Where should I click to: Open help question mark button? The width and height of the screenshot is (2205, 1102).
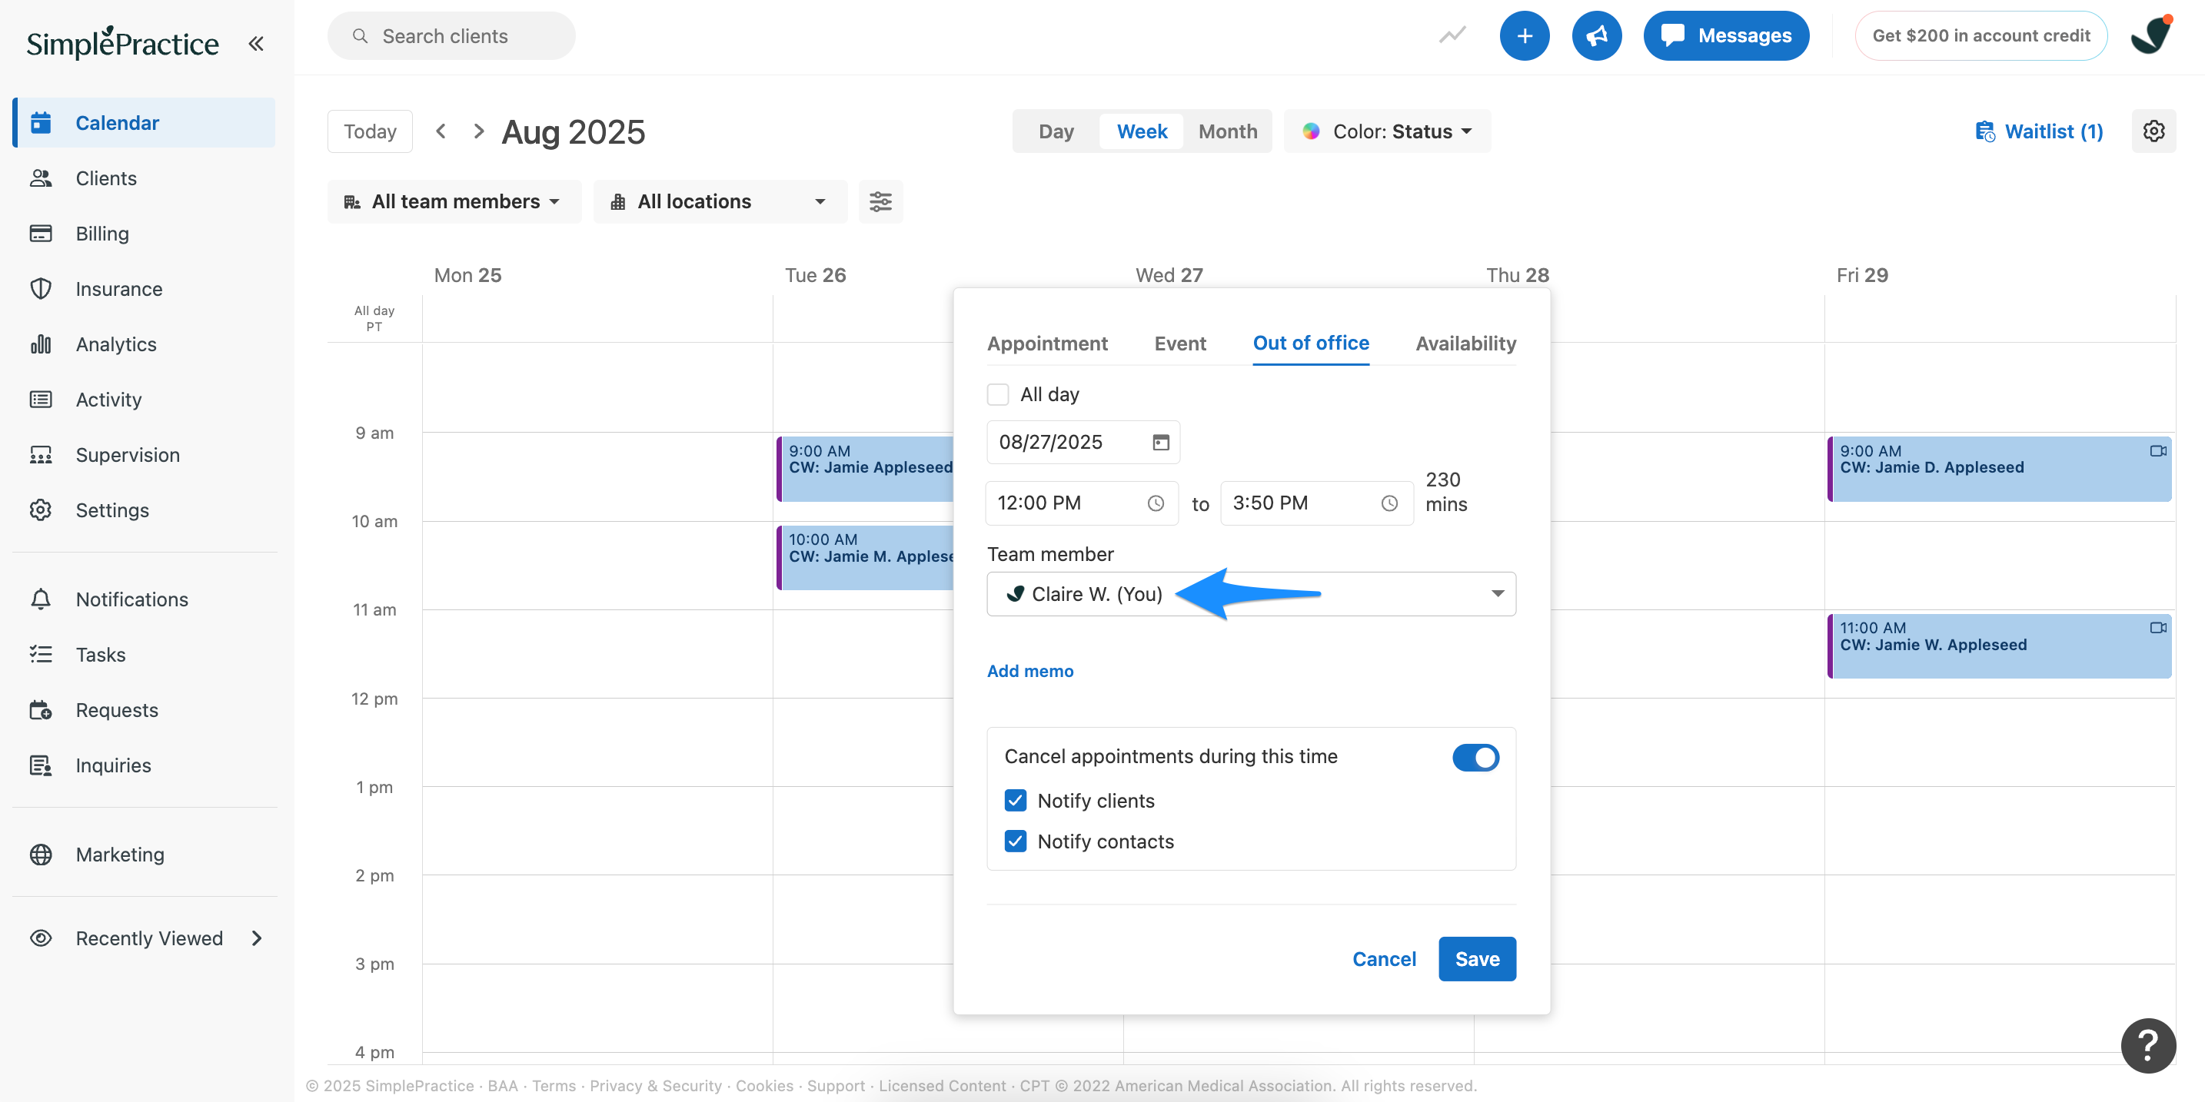tap(2147, 1044)
